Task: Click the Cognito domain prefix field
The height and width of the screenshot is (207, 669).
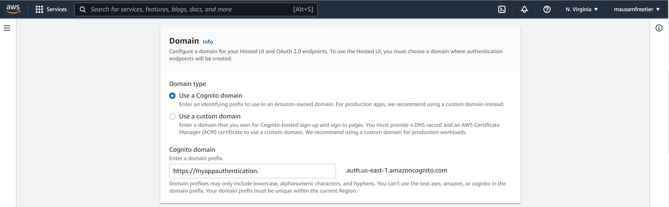Action: pyautogui.click(x=252, y=171)
